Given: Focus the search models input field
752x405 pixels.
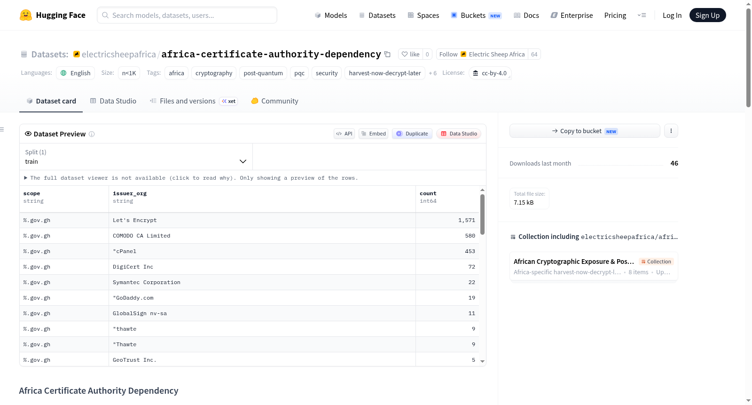Looking at the screenshot, I should (x=187, y=15).
